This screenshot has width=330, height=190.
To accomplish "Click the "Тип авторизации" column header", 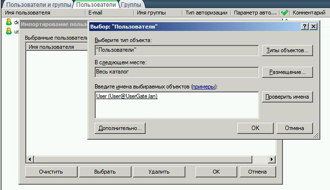I will click(x=206, y=13).
